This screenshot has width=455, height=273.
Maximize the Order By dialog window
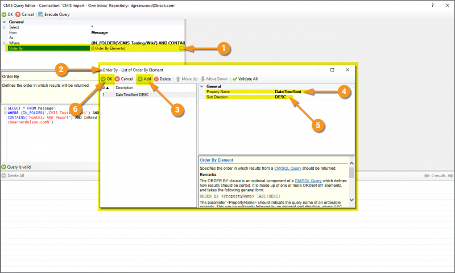332,70
